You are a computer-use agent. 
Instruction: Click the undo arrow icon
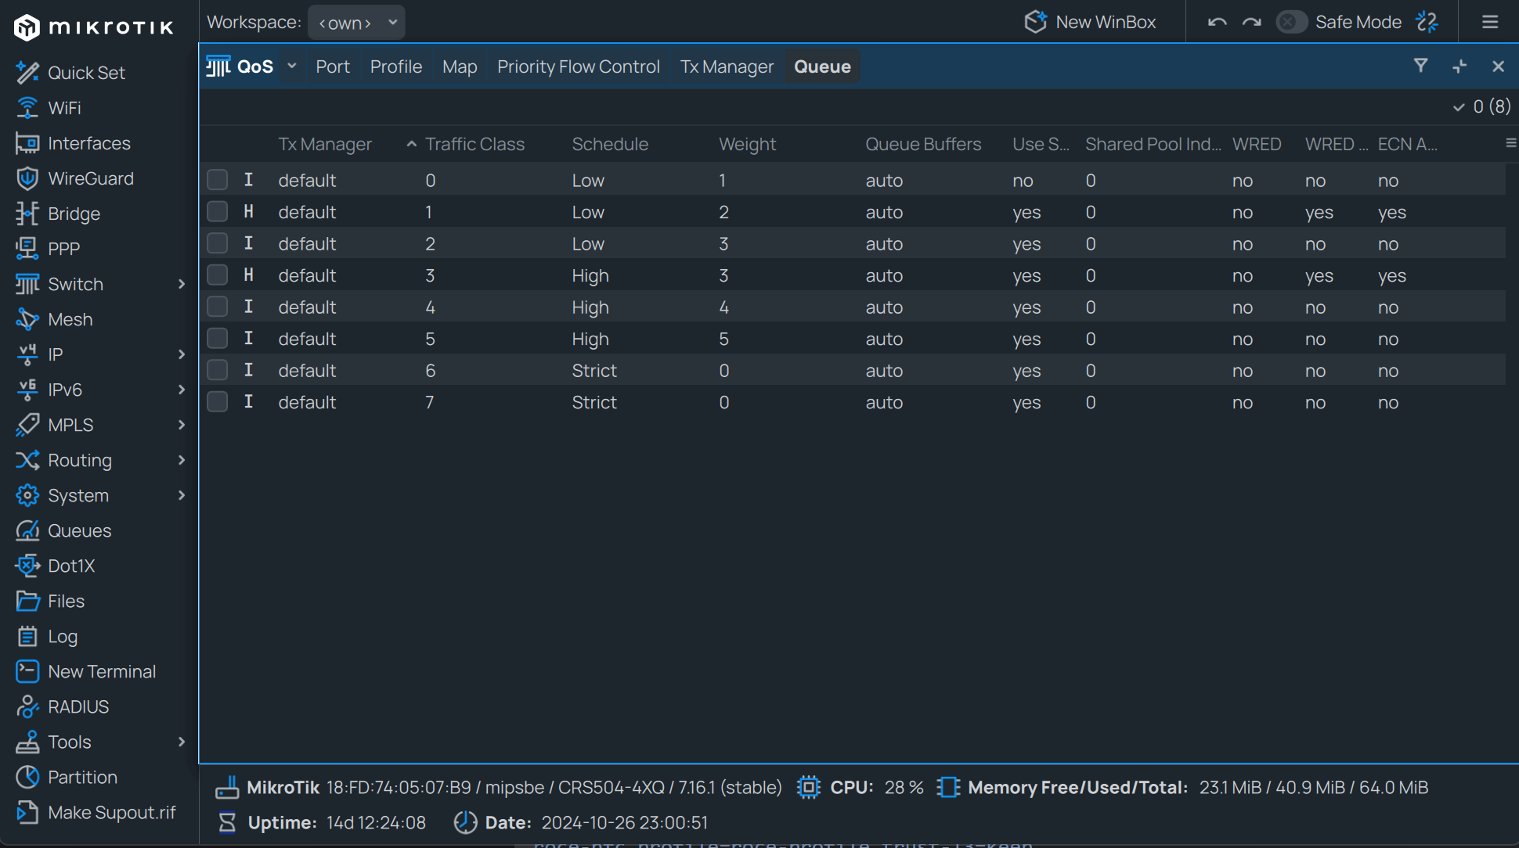(1217, 22)
